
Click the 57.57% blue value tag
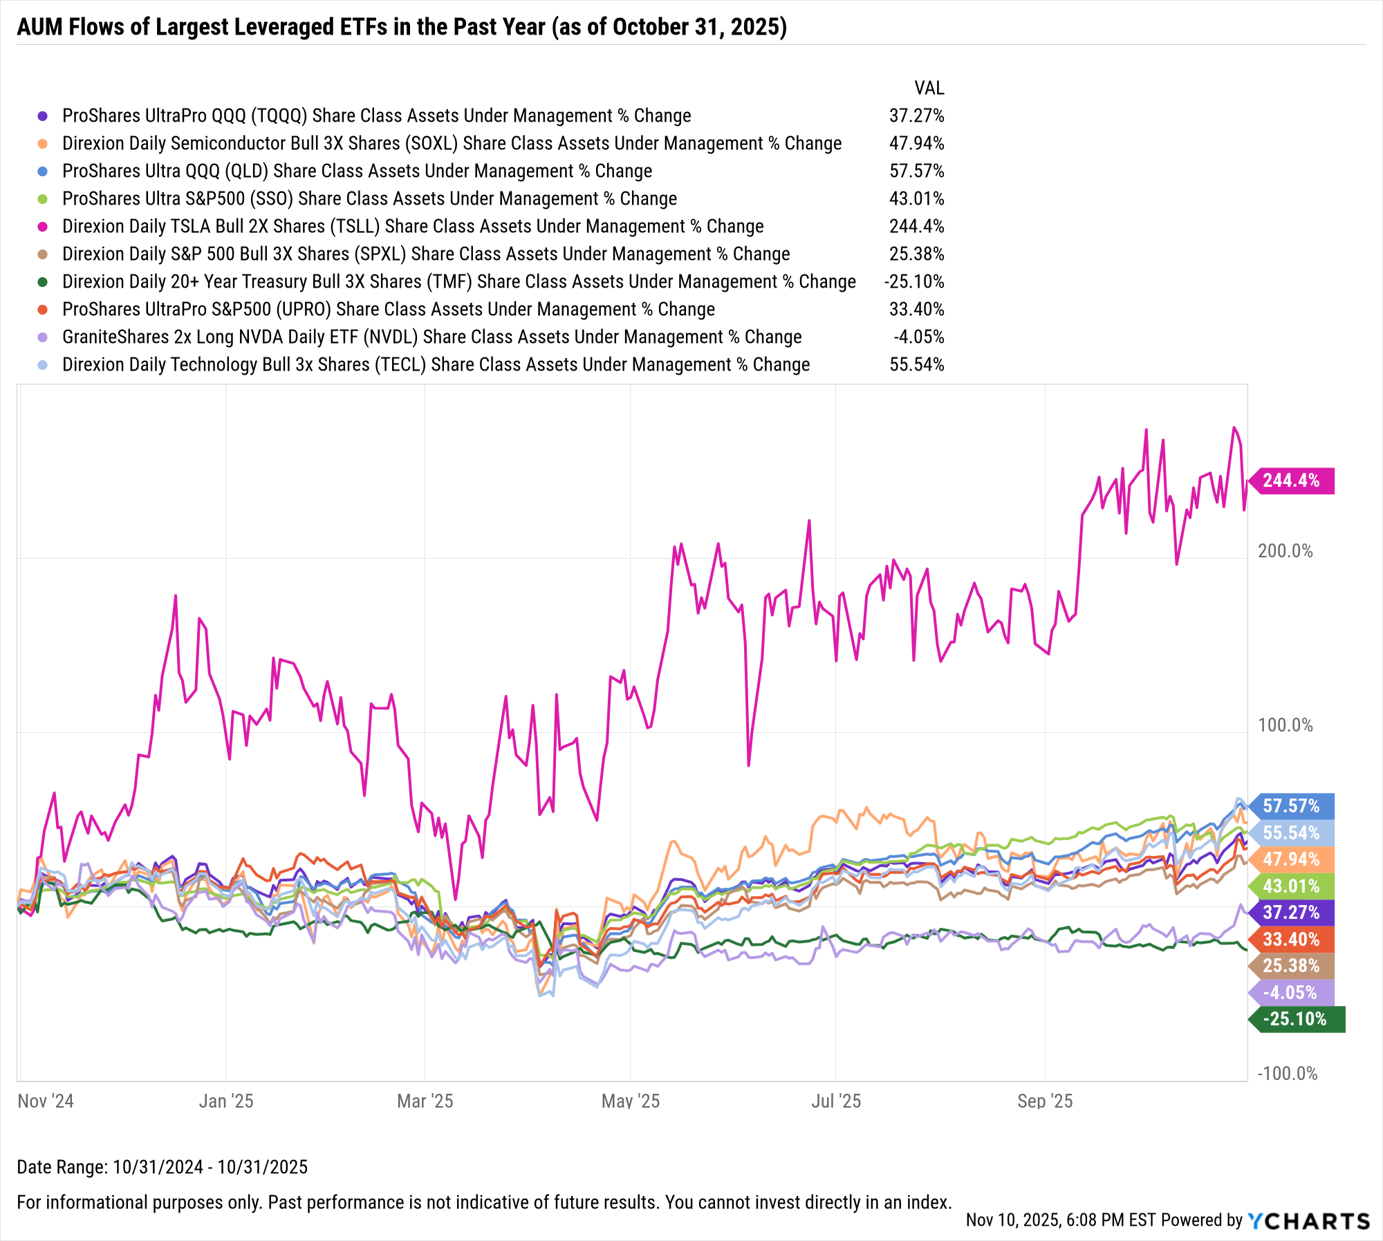[x=1291, y=806]
